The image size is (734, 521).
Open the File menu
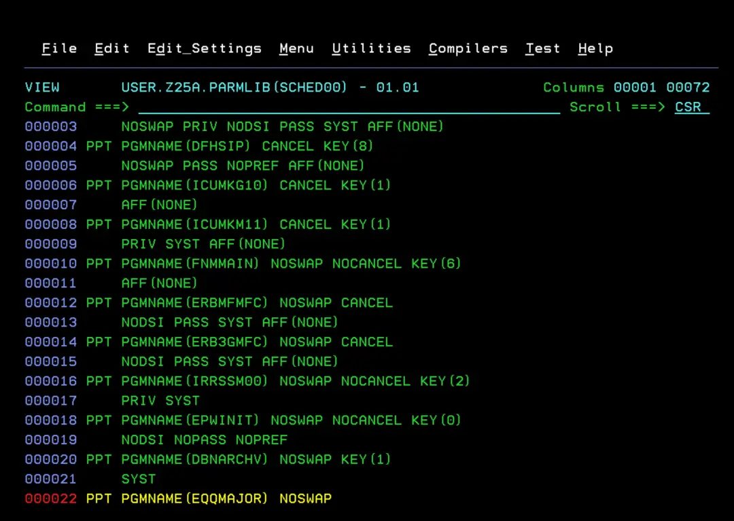pyautogui.click(x=59, y=49)
